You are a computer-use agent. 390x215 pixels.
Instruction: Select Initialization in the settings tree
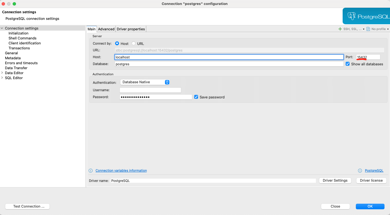click(18, 33)
